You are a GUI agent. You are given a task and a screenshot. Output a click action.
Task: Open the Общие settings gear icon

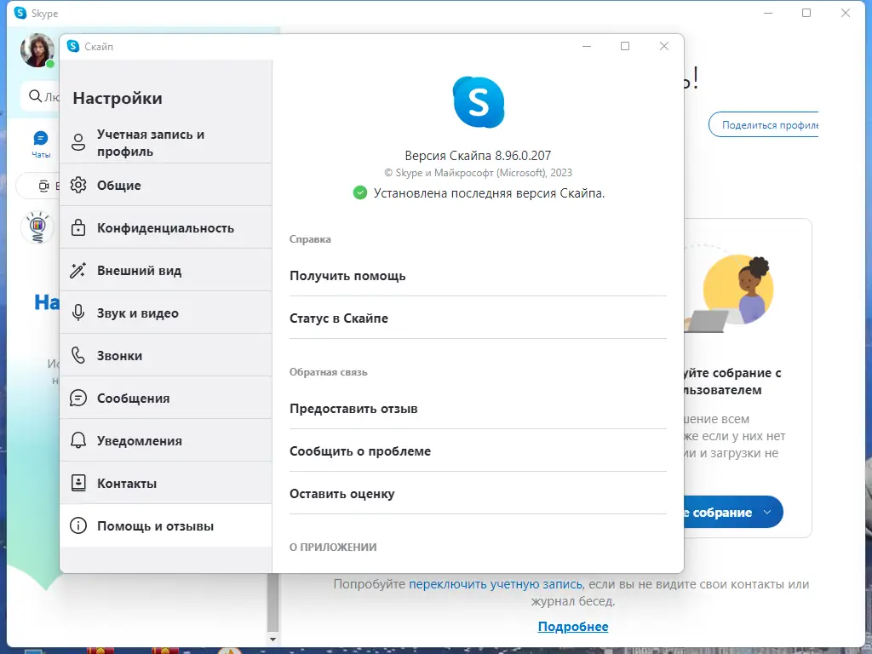(79, 185)
